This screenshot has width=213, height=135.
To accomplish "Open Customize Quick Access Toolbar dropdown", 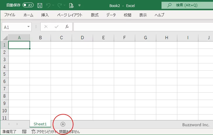I will click(79, 5).
